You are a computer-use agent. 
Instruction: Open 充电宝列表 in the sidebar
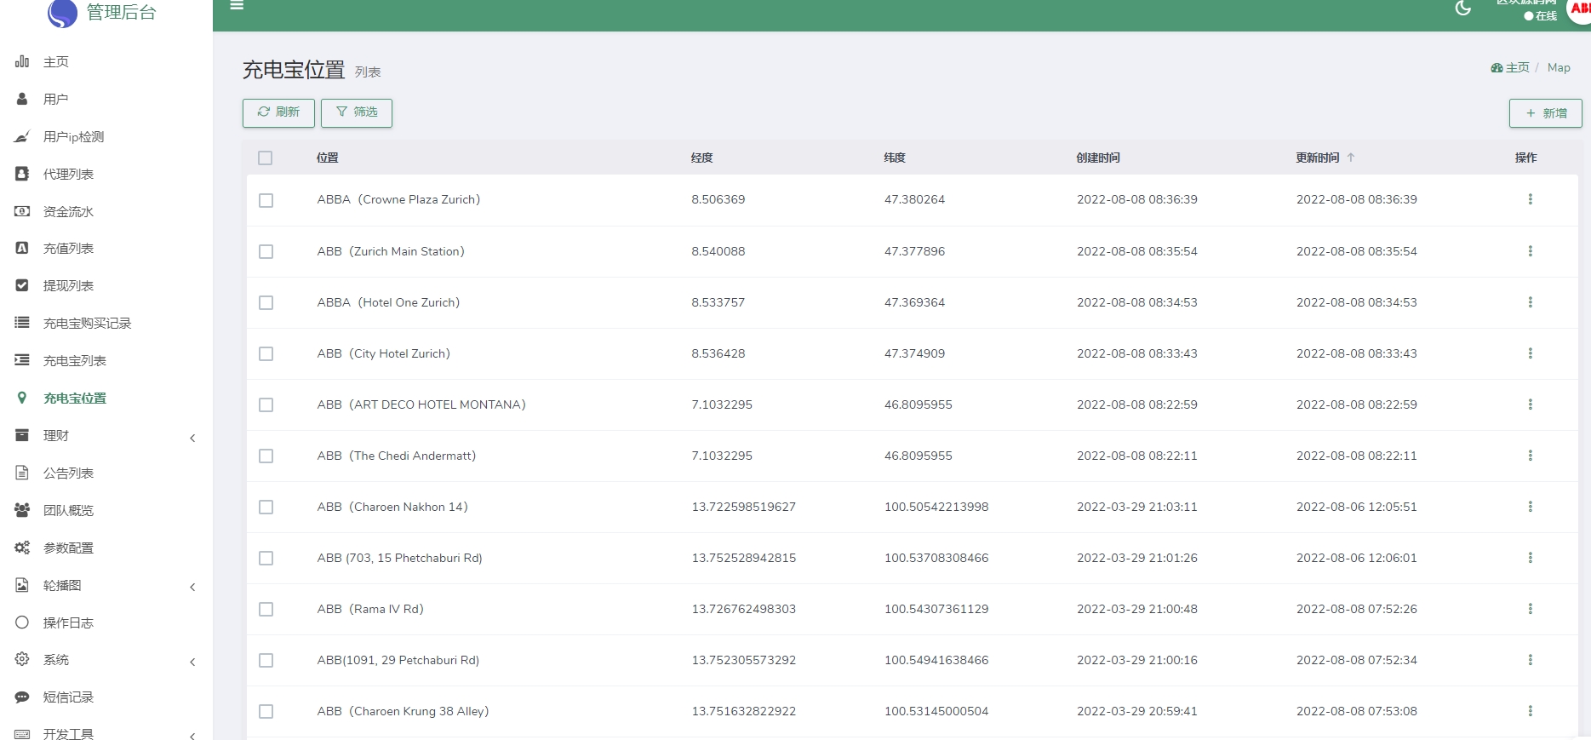[75, 361]
